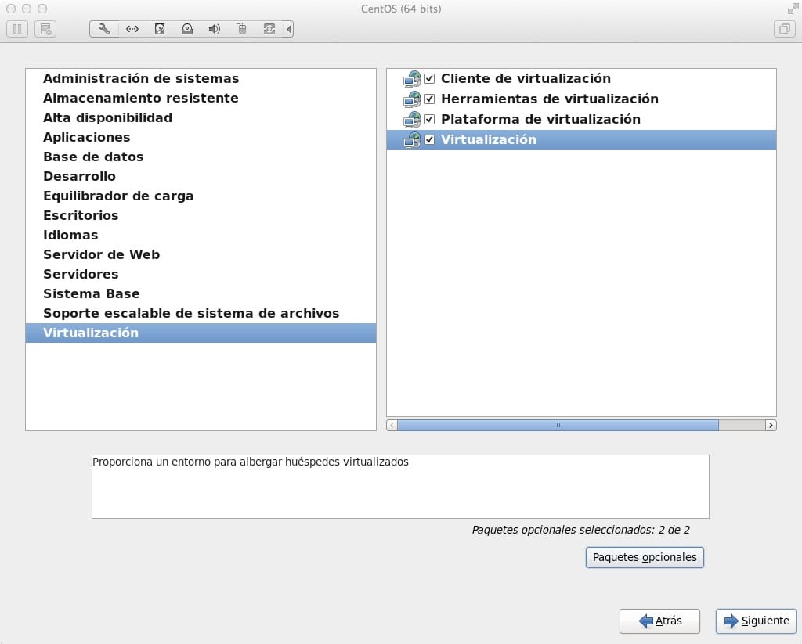Open Paquetes opcionales dialog
The height and width of the screenshot is (644, 802).
tap(645, 557)
